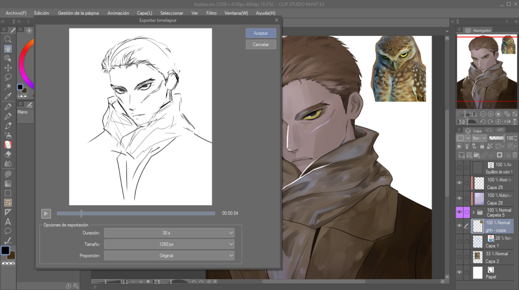Hide layer ghh - copia
Viewport: 519px width, 290px height.
tap(459, 226)
